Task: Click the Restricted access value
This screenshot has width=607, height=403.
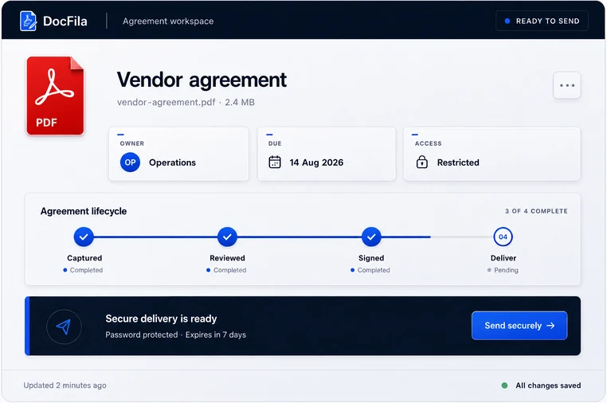Action: pos(458,162)
